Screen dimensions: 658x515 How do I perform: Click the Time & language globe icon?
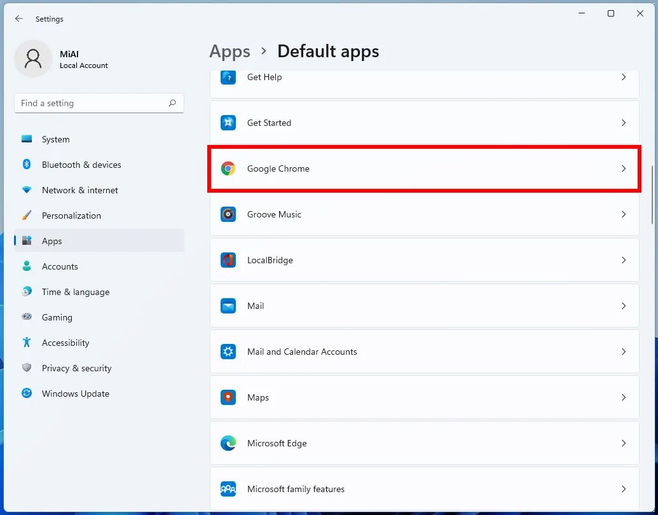pyautogui.click(x=27, y=291)
